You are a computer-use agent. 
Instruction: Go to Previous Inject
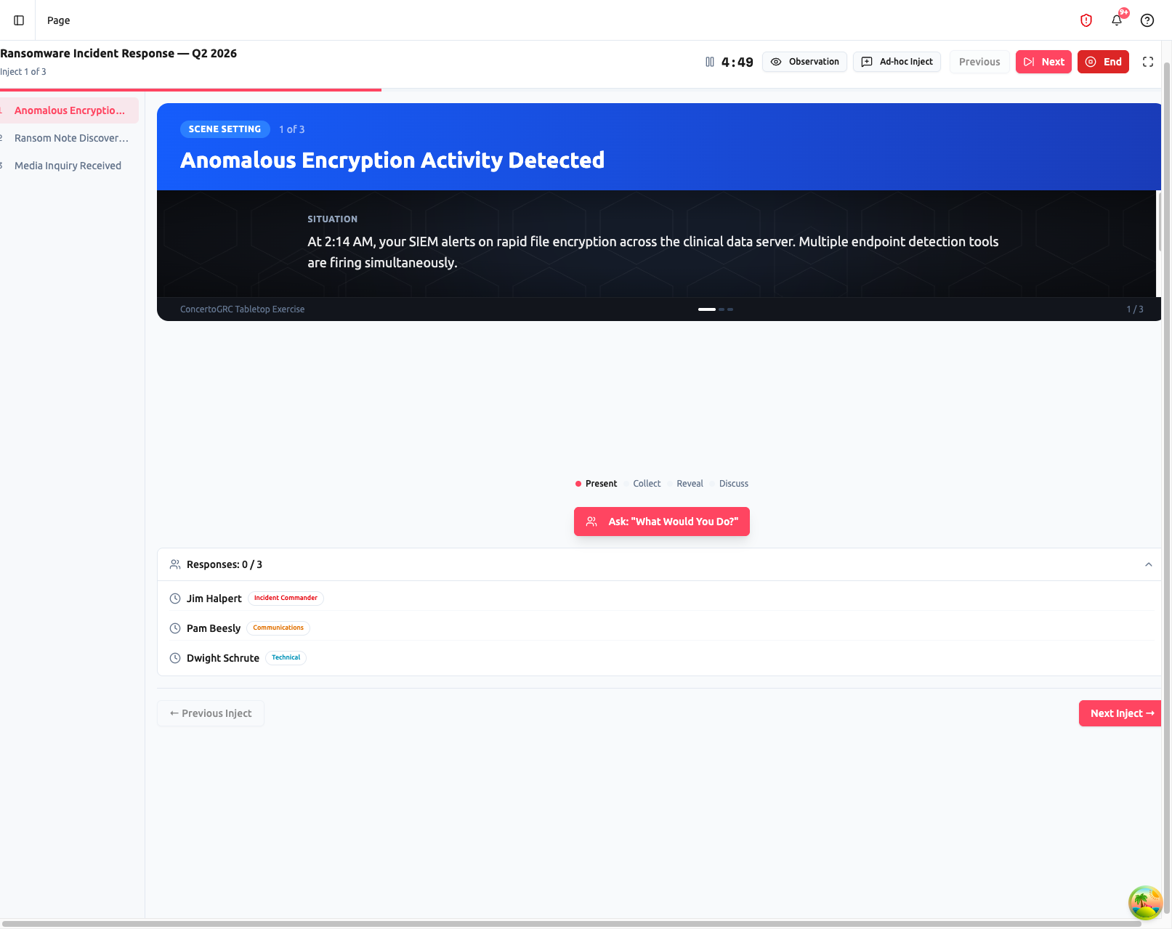tap(211, 713)
